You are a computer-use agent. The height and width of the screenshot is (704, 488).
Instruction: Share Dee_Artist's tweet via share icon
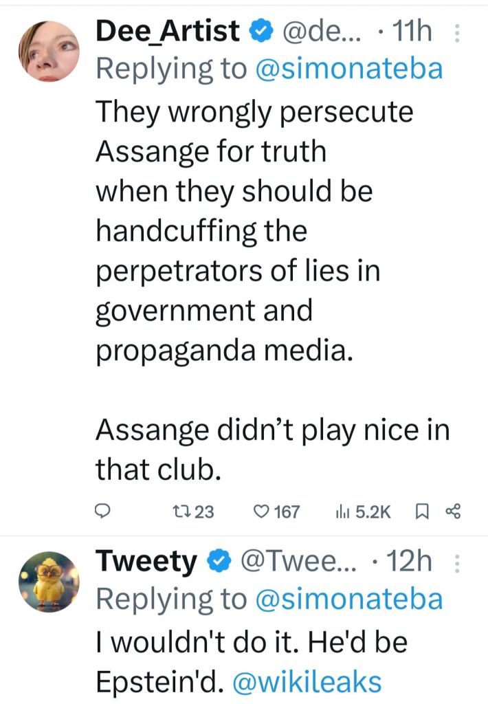pos(453,511)
